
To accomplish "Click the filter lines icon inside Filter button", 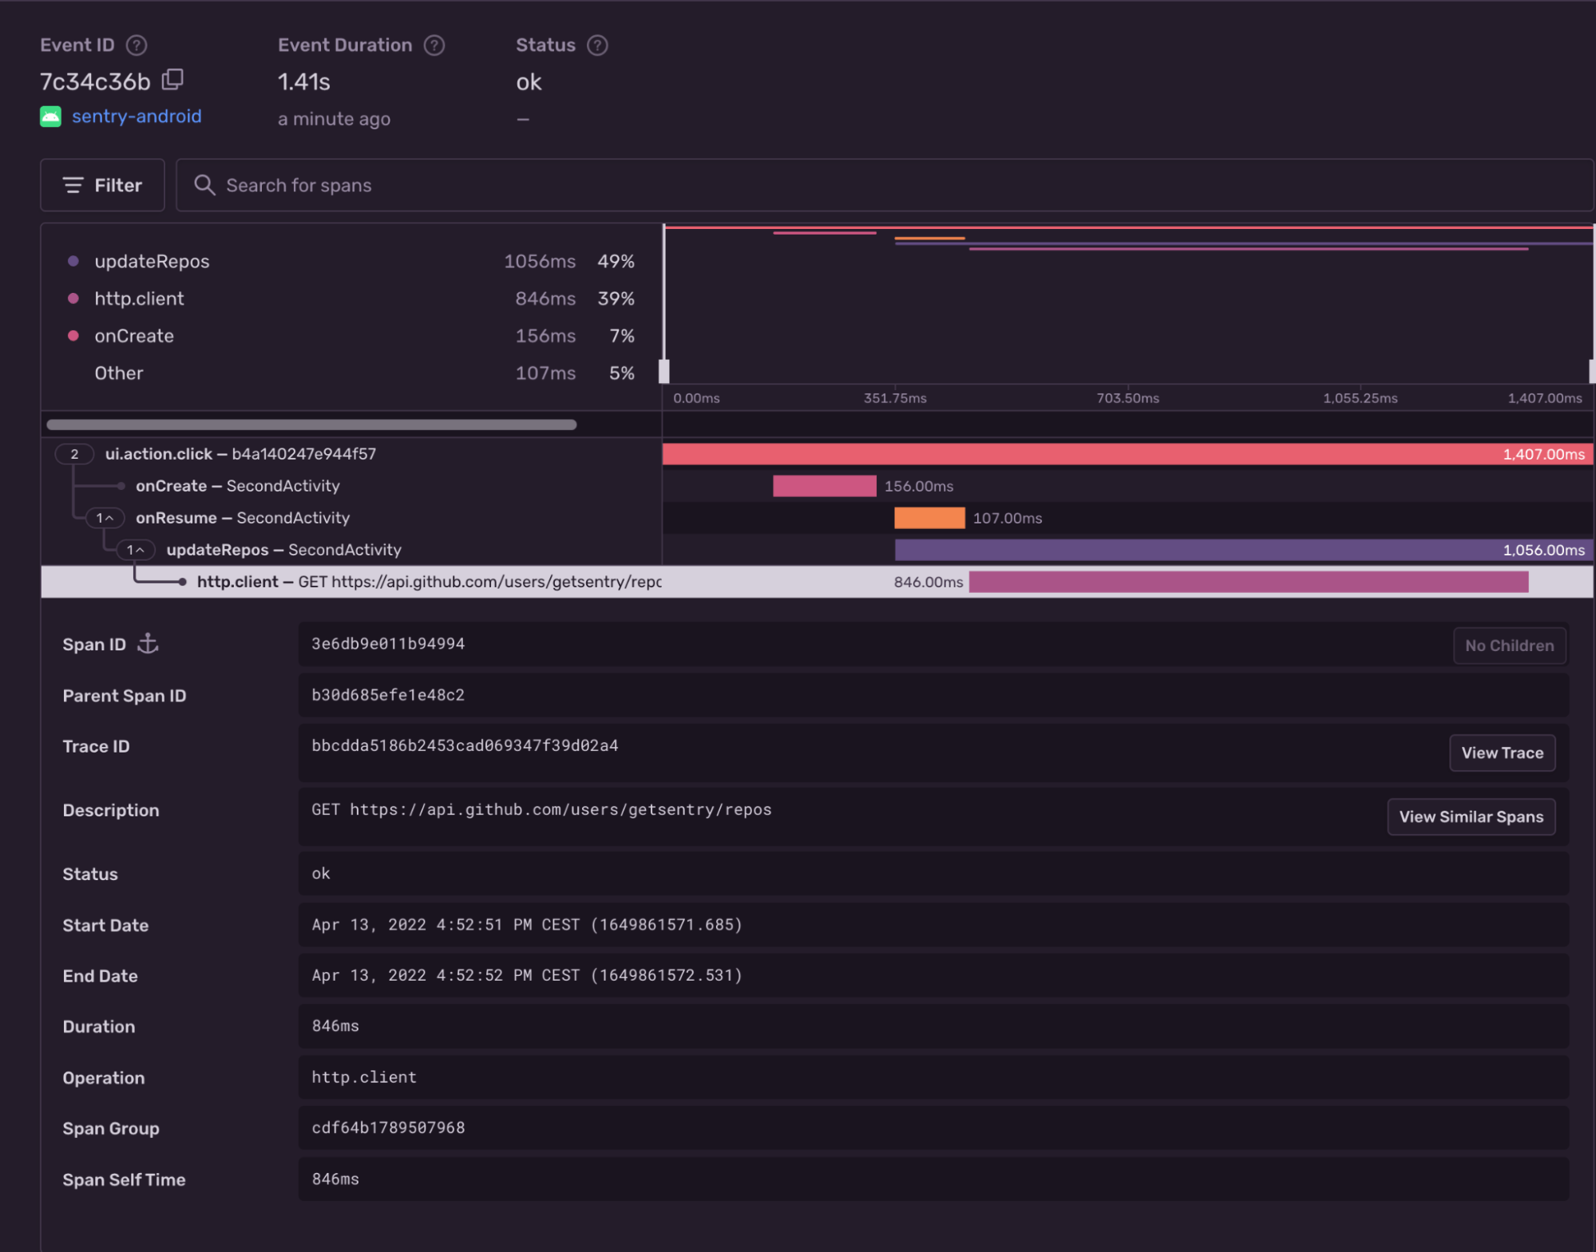I will pyautogui.click(x=72, y=185).
